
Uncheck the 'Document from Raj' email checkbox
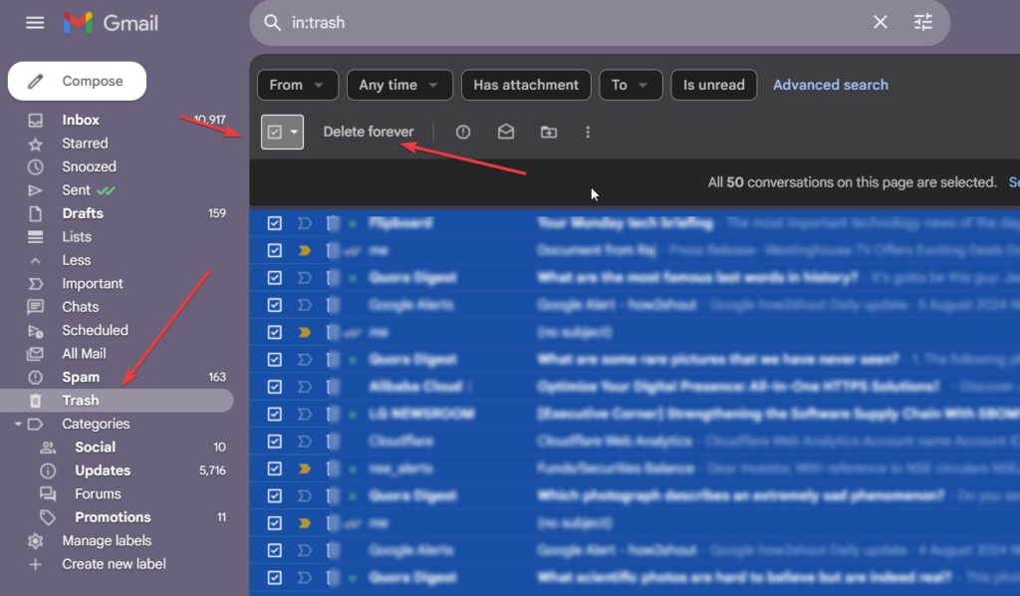[x=275, y=250]
